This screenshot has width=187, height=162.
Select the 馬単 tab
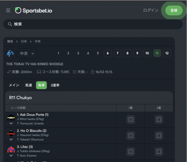(41, 85)
